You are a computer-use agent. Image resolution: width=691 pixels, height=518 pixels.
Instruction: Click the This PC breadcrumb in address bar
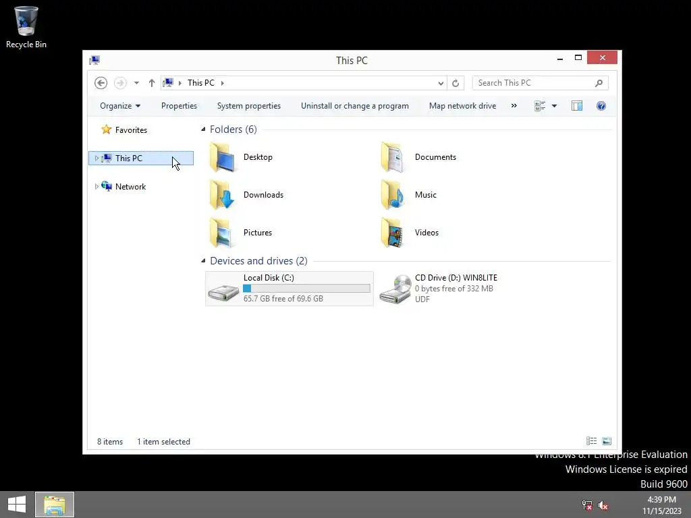[x=201, y=83]
